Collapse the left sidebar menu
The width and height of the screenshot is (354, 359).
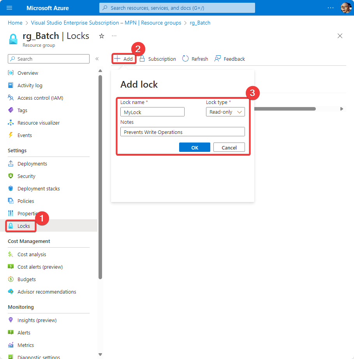(x=97, y=59)
